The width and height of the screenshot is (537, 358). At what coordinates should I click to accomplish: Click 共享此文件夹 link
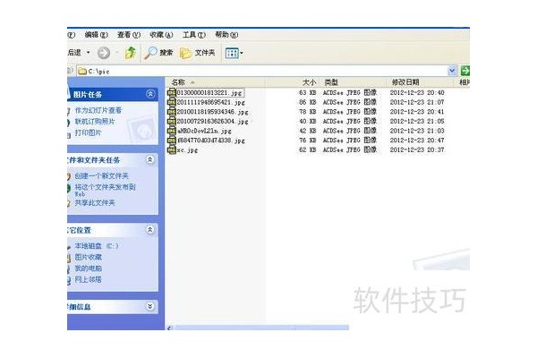pos(95,203)
